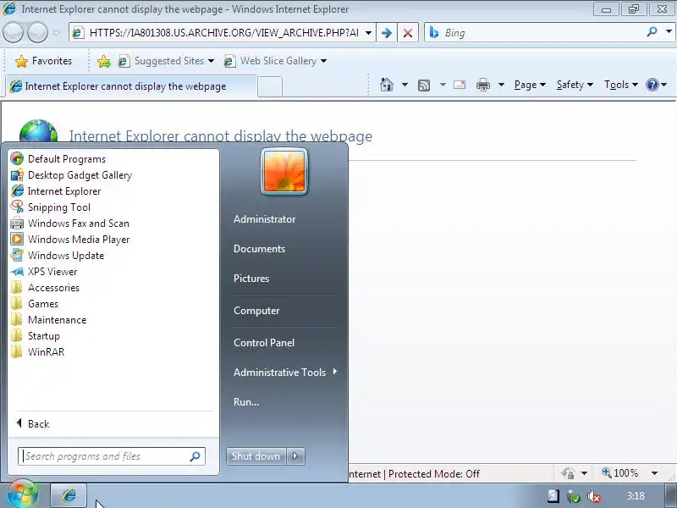This screenshot has width=677, height=508.
Task: Click the Show desktop button
Action: click(x=671, y=496)
